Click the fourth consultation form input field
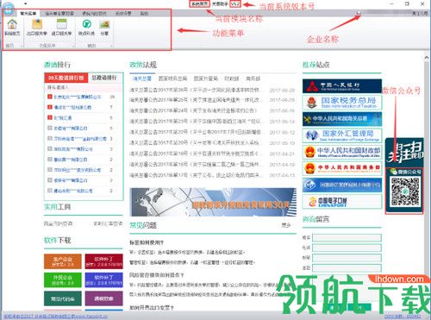Viewport: 431px width, 320px height. [347, 267]
